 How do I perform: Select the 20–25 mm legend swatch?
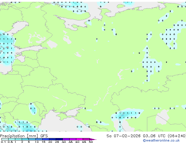pyautogui.click(x=53, y=139)
